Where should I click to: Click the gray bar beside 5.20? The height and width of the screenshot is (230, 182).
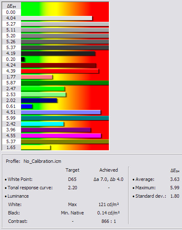point(65,36)
